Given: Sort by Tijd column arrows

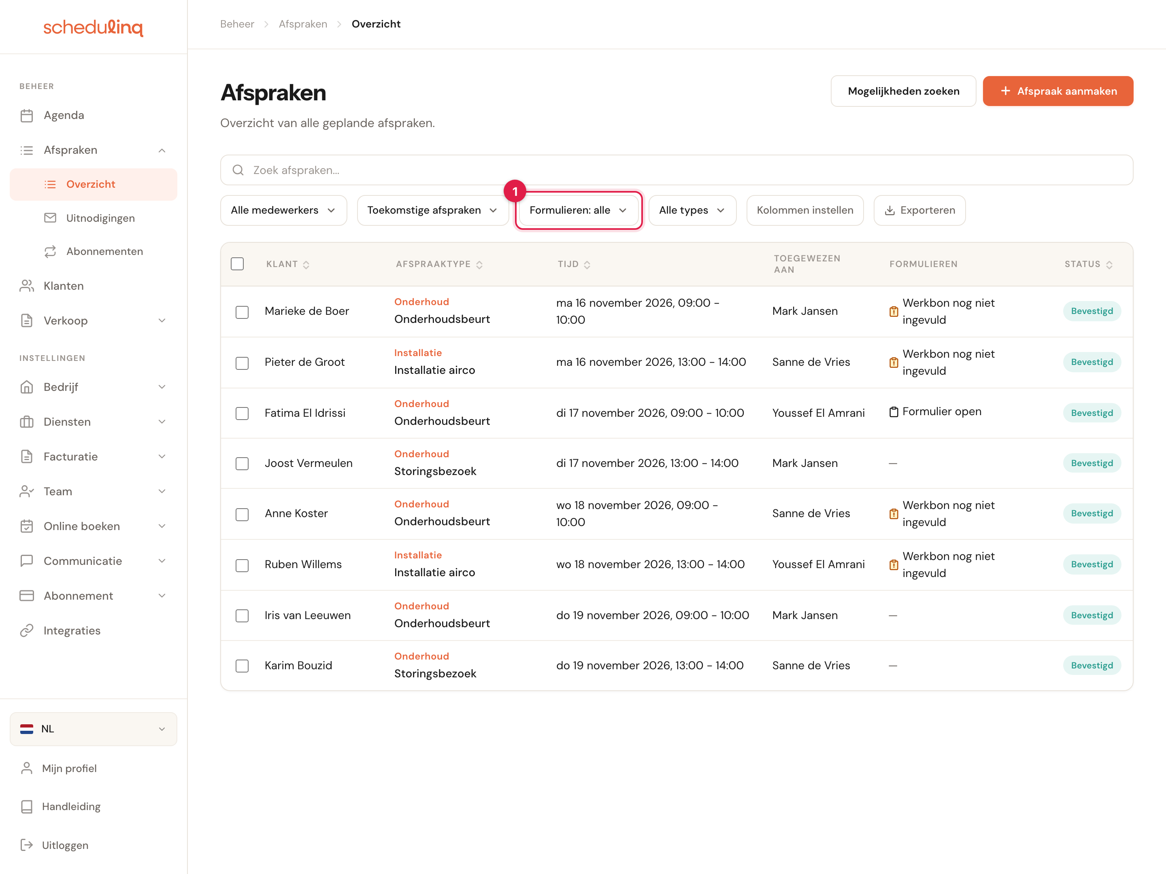Looking at the screenshot, I should 587,265.
